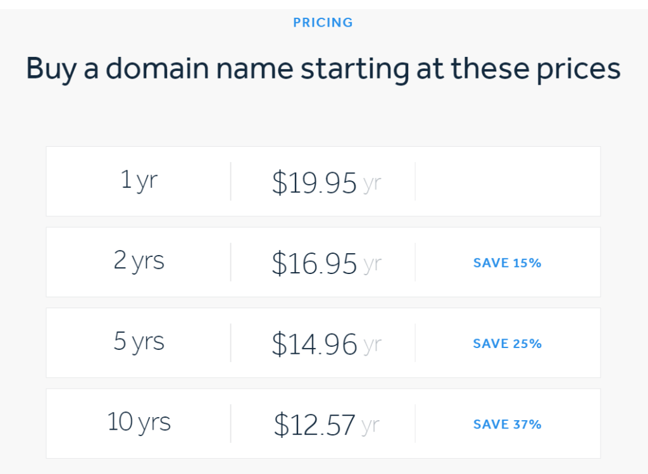Click the empty savings cell in 1 yr row
This screenshot has height=474, width=648.
(x=508, y=182)
